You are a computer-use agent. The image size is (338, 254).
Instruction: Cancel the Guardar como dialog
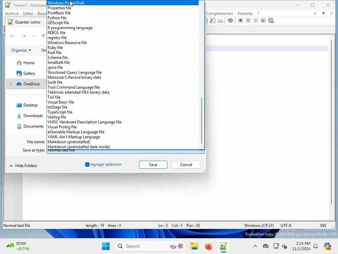pyautogui.click(x=186, y=165)
